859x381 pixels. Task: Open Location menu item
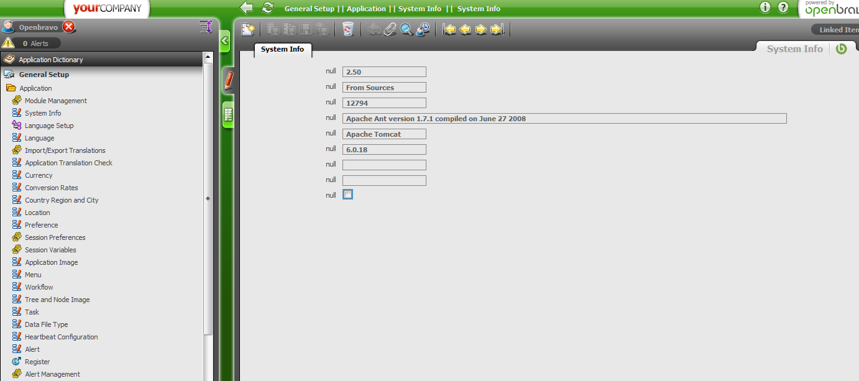pyautogui.click(x=37, y=213)
